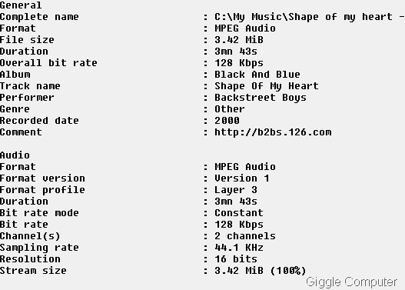405x290 pixels.
Task: Select the Format version value Version 1
Action: pos(242,178)
